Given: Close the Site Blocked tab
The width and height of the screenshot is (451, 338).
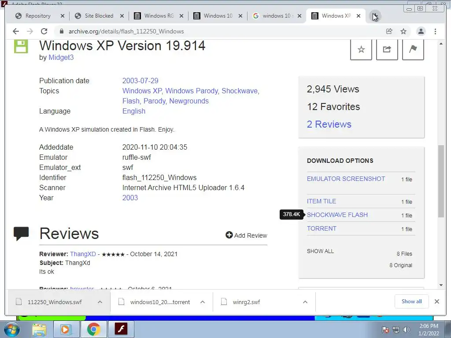Looking at the screenshot, I should (x=122, y=16).
